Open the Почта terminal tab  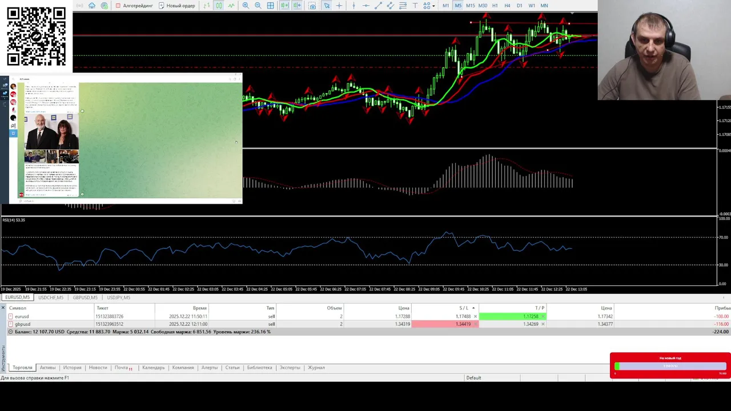click(123, 368)
